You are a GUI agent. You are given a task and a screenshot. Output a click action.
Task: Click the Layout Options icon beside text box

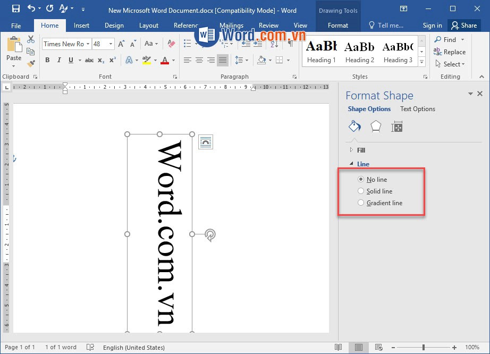click(x=206, y=142)
